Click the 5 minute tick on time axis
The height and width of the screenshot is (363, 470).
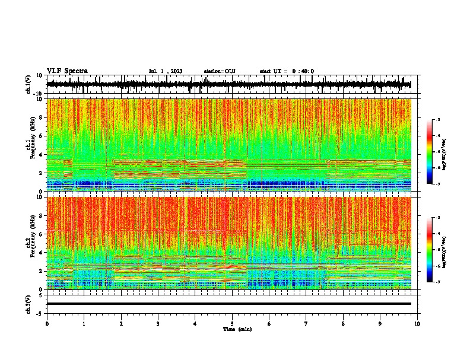pos(232,324)
